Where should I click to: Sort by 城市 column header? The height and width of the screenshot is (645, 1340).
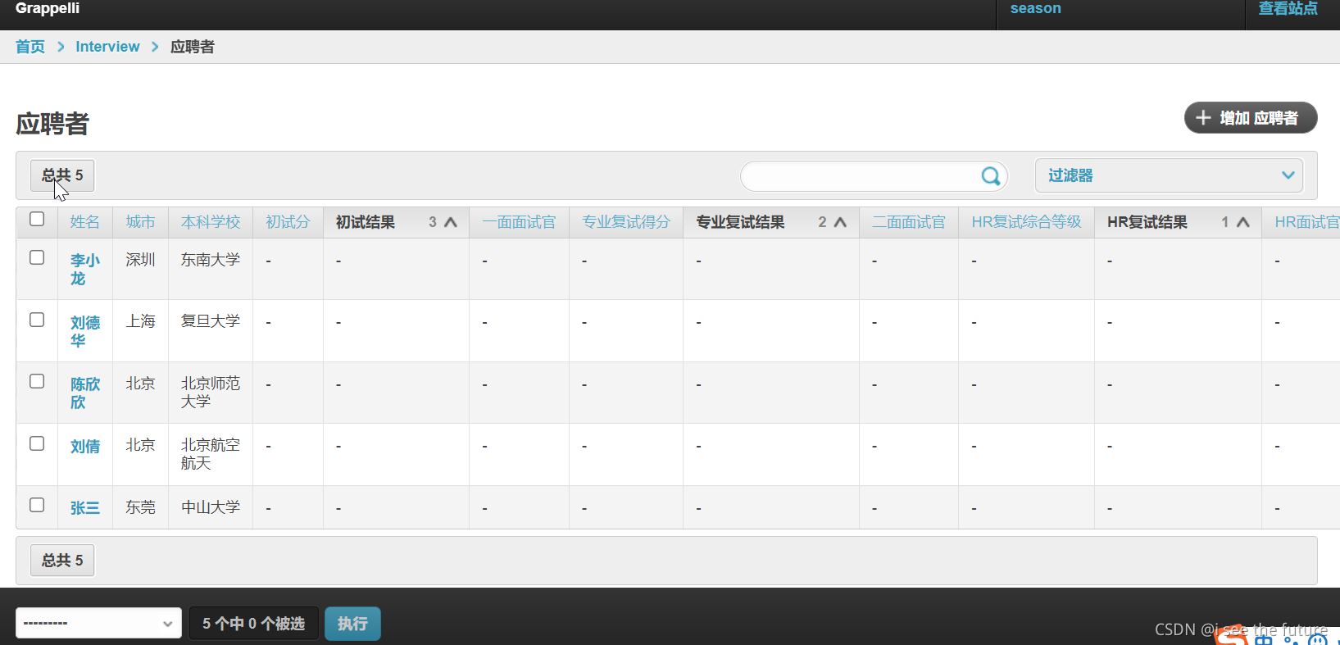point(140,222)
